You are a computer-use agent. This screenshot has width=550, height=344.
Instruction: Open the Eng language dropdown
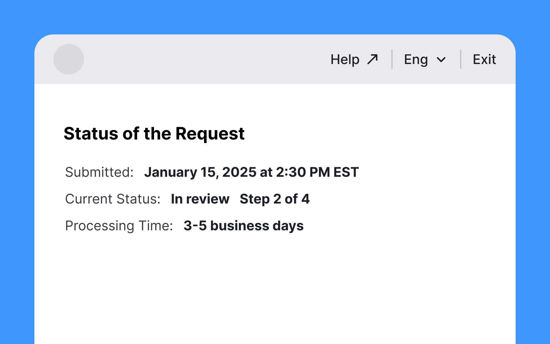[x=425, y=60]
